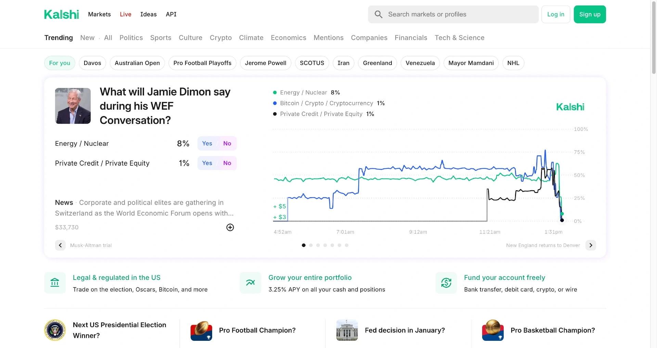Image resolution: width=657 pixels, height=348 pixels.
Task: Select the SCOTUS filter chip
Action: [x=312, y=63]
